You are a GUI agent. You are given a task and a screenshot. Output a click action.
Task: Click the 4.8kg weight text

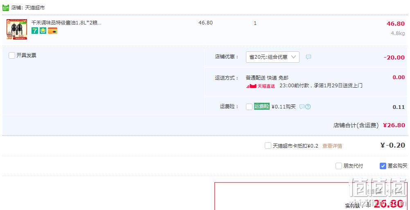(398, 33)
